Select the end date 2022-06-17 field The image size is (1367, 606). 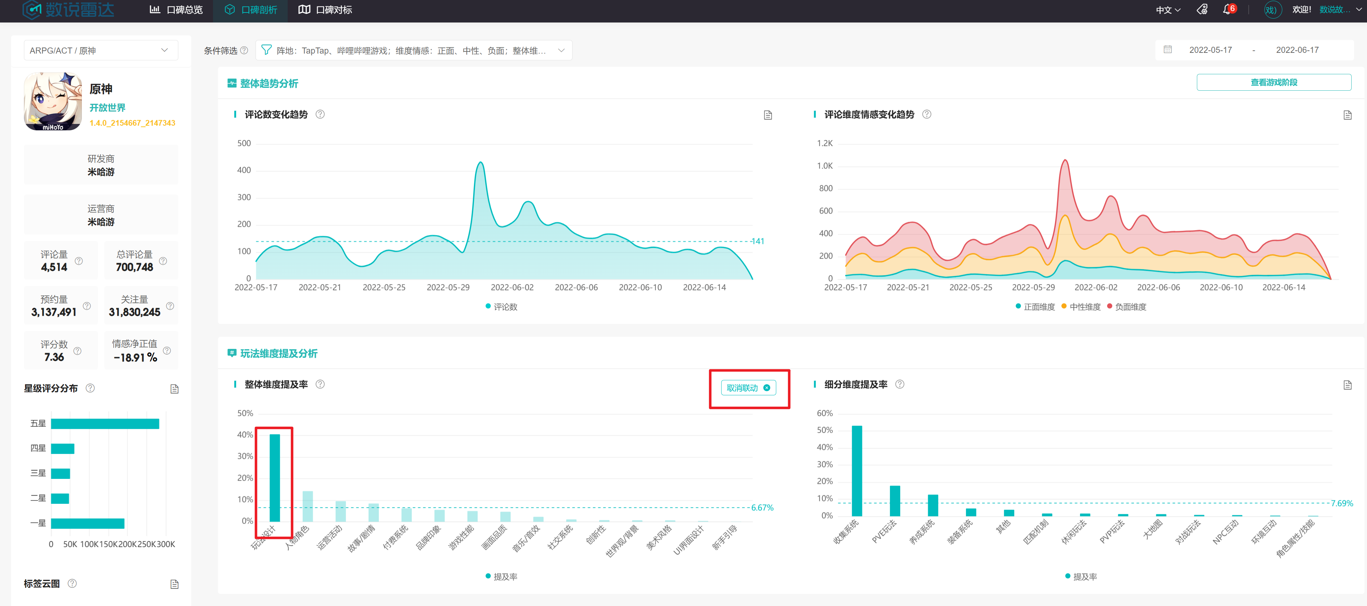[1297, 50]
